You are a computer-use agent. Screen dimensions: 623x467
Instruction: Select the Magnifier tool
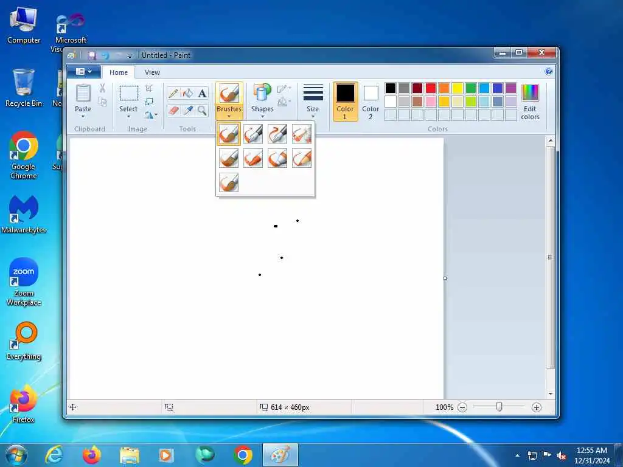click(x=202, y=111)
